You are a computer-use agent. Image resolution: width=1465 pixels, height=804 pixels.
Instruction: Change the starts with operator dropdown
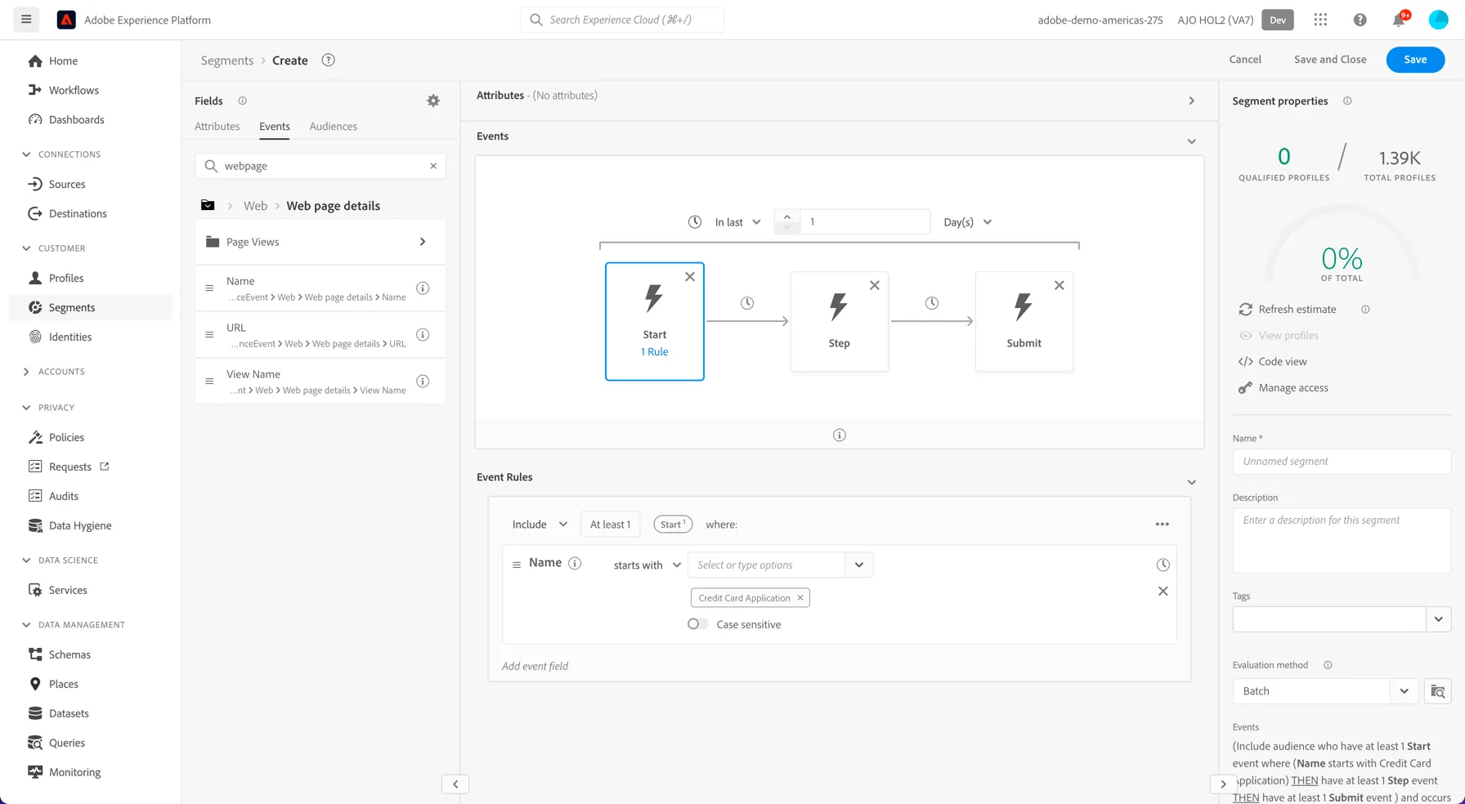(x=647, y=565)
